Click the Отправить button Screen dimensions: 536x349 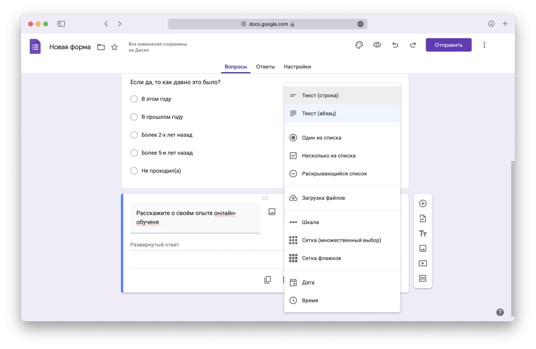pyautogui.click(x=448, y=45)
